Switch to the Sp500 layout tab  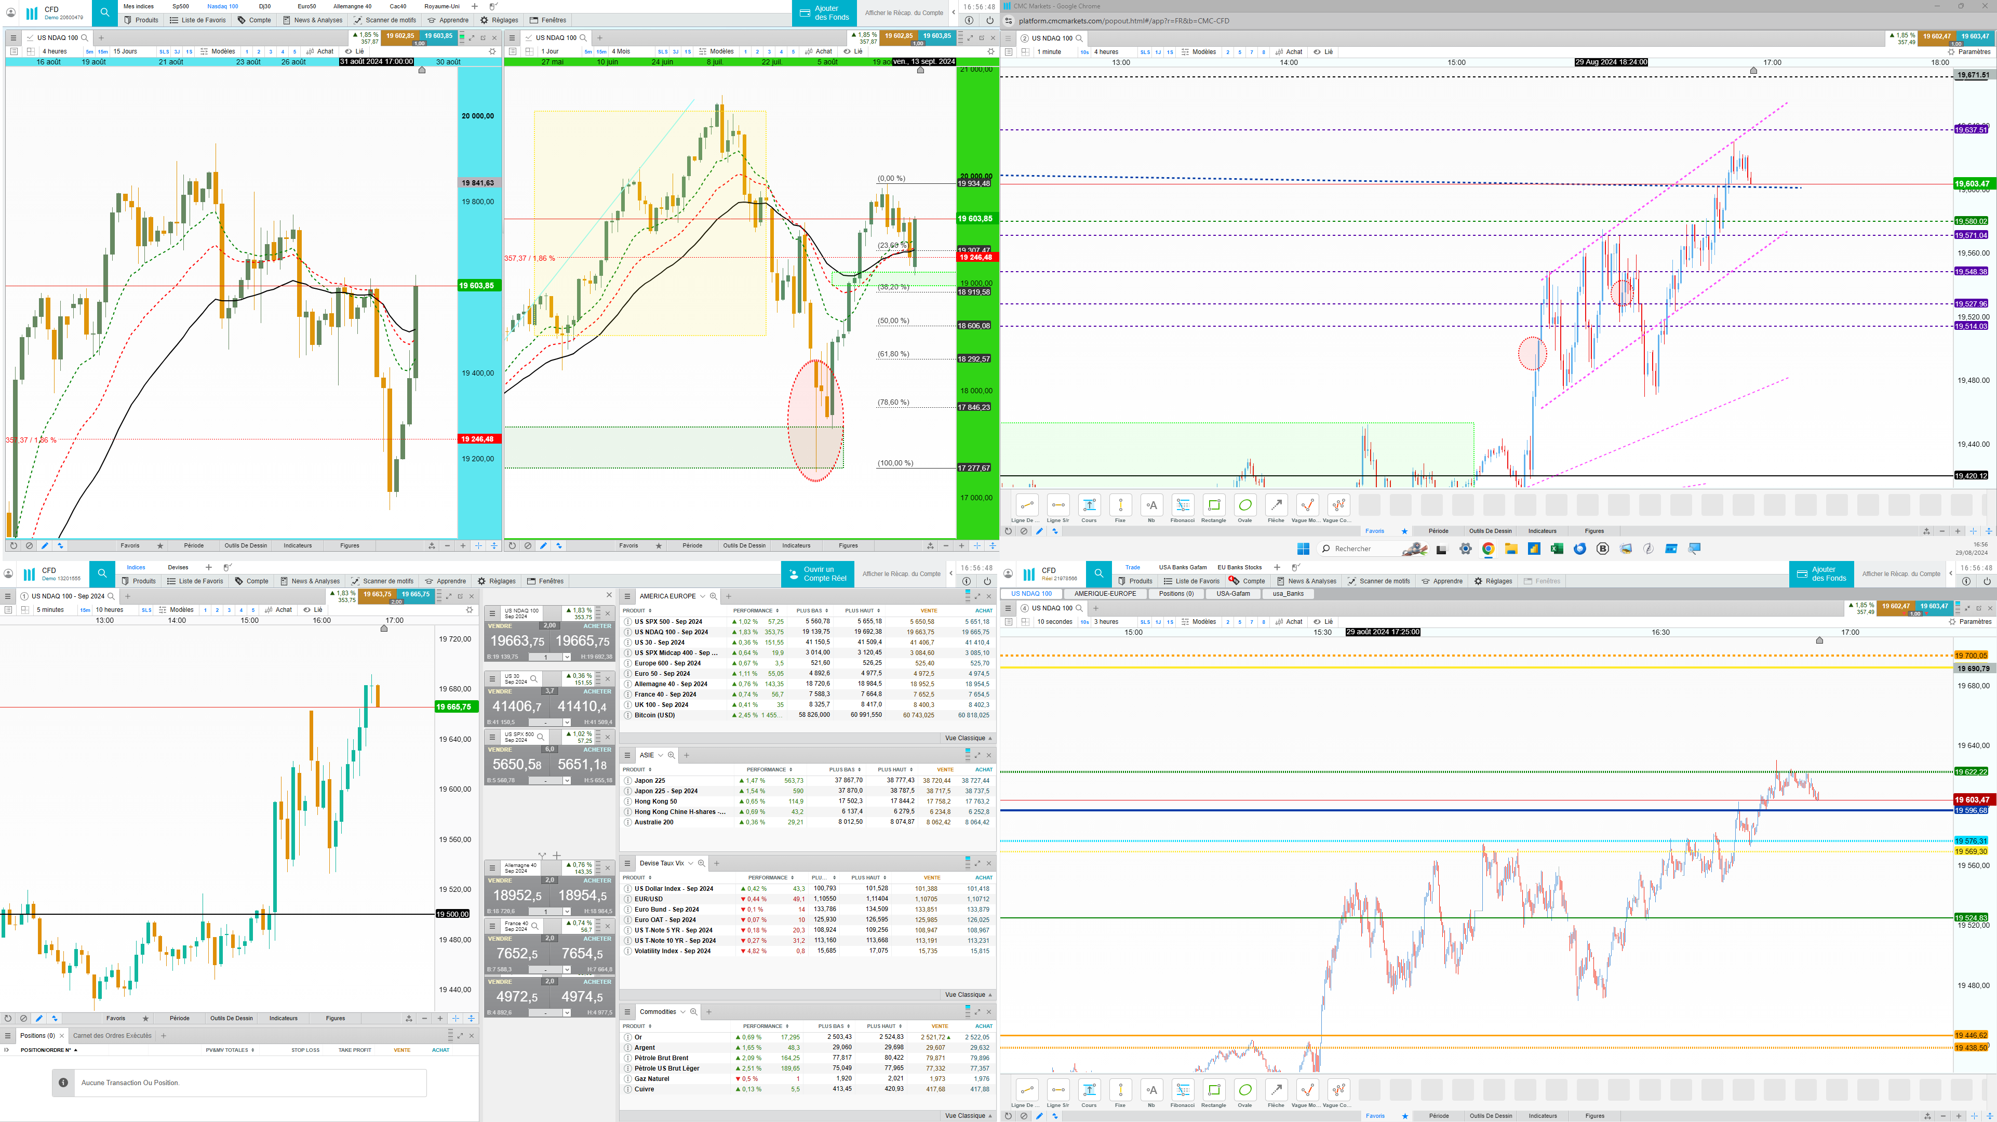(181, 6)
